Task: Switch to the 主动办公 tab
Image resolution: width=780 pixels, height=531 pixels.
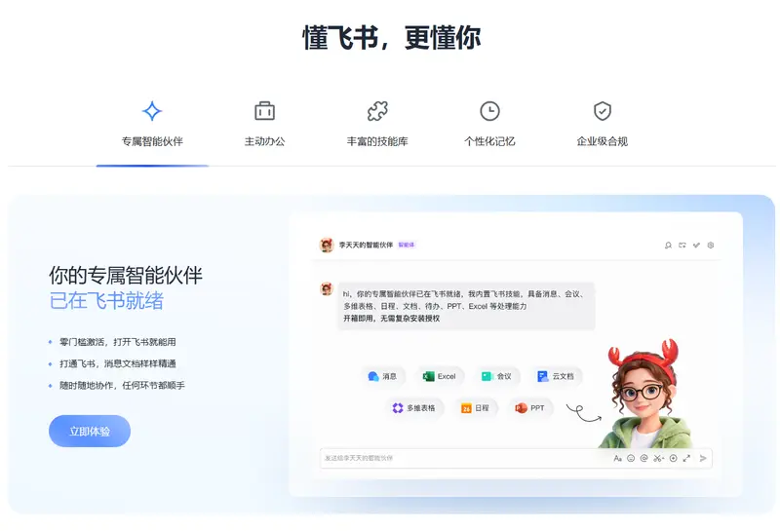Action: (264, 125)
